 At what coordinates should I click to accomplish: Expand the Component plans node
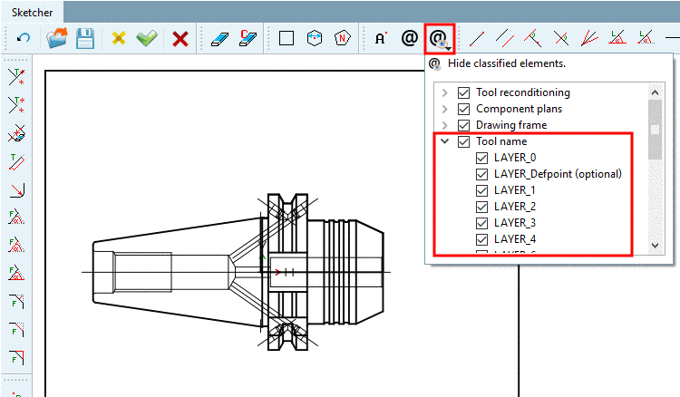[x=444, y=109]
